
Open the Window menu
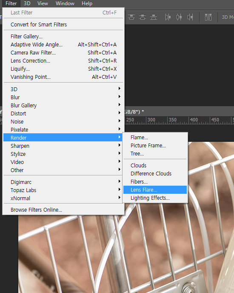65,3
